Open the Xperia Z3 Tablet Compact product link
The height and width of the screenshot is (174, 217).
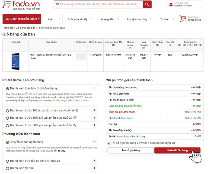51,56
